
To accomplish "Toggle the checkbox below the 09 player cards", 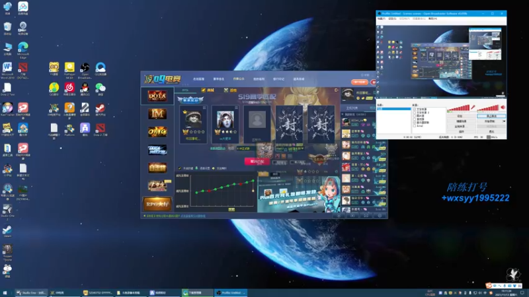I will 180,168.
